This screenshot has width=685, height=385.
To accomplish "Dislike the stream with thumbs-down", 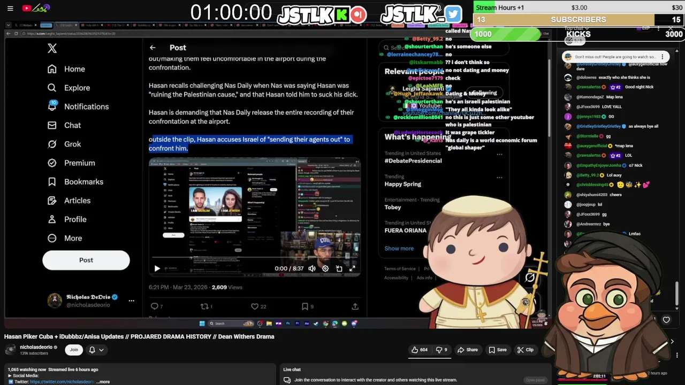I will click(442, 350).
